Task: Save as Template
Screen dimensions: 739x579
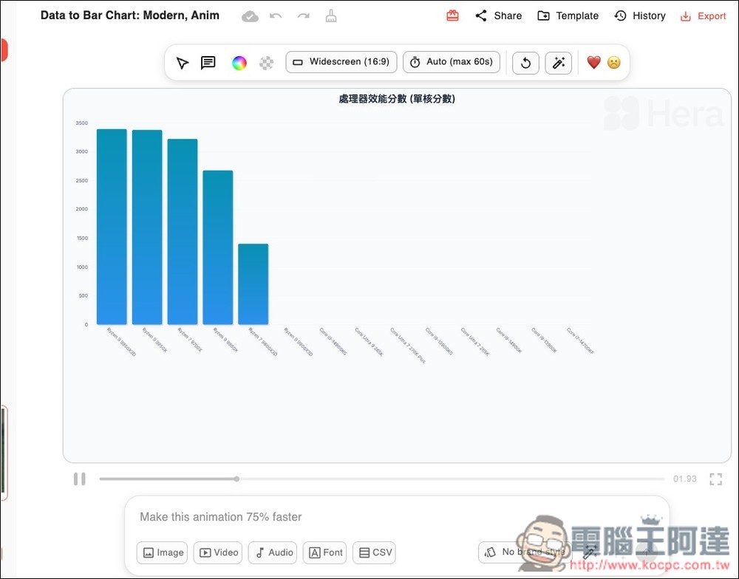Action: pyautogui.click(x=568, y=16)
